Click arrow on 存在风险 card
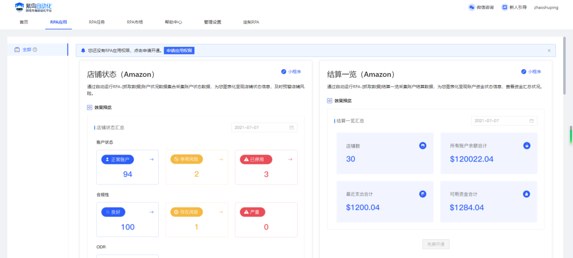The height and width of the screenshot is (258, 573). (x=221, y=212)
